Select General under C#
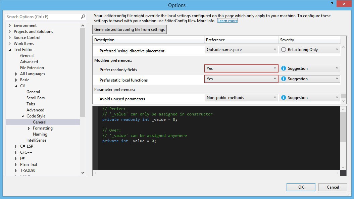 [x=33, y=92]
